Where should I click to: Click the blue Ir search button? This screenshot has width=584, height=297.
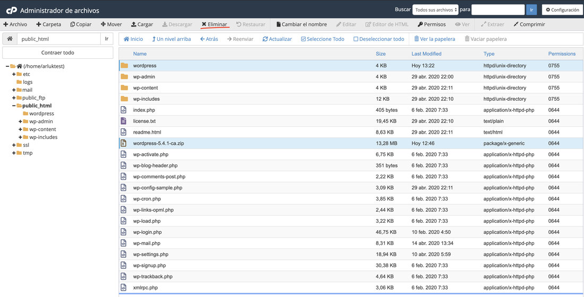pos(531,10)
